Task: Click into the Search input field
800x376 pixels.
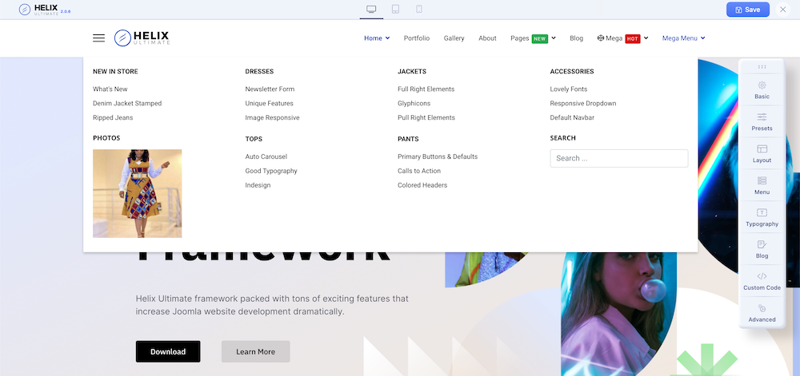Action: coord(619,158)
